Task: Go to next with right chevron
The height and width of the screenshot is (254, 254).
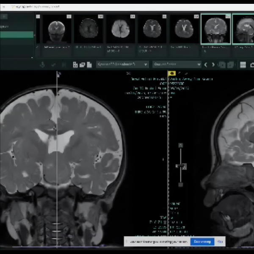Action: tap(213, 65)
